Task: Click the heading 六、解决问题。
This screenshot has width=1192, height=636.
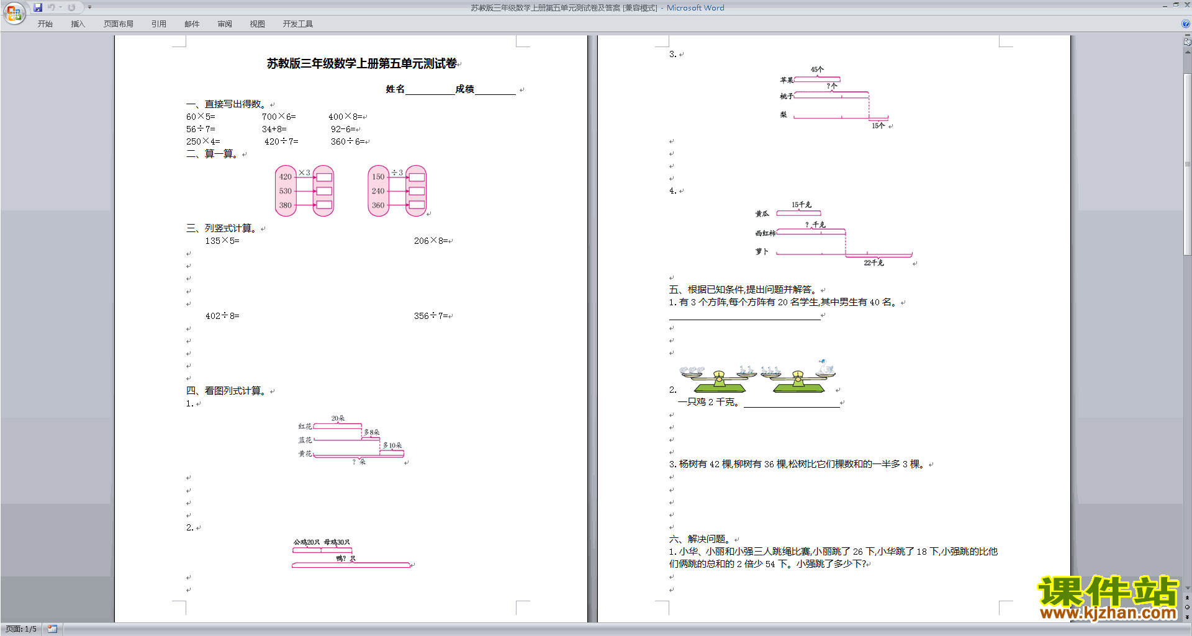Action: coord(700,539)
